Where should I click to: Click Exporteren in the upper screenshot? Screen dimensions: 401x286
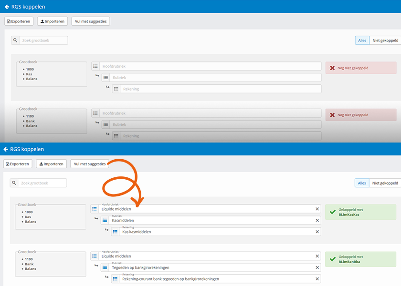tap(19, 21)
